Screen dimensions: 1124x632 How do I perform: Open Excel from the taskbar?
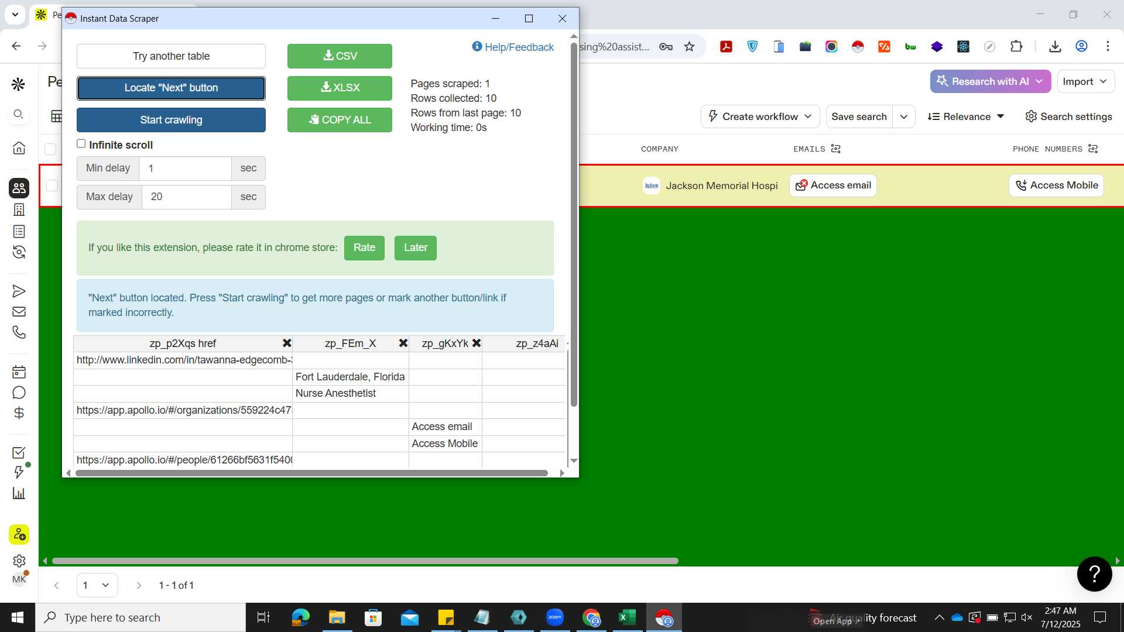(x=628, y=617)
